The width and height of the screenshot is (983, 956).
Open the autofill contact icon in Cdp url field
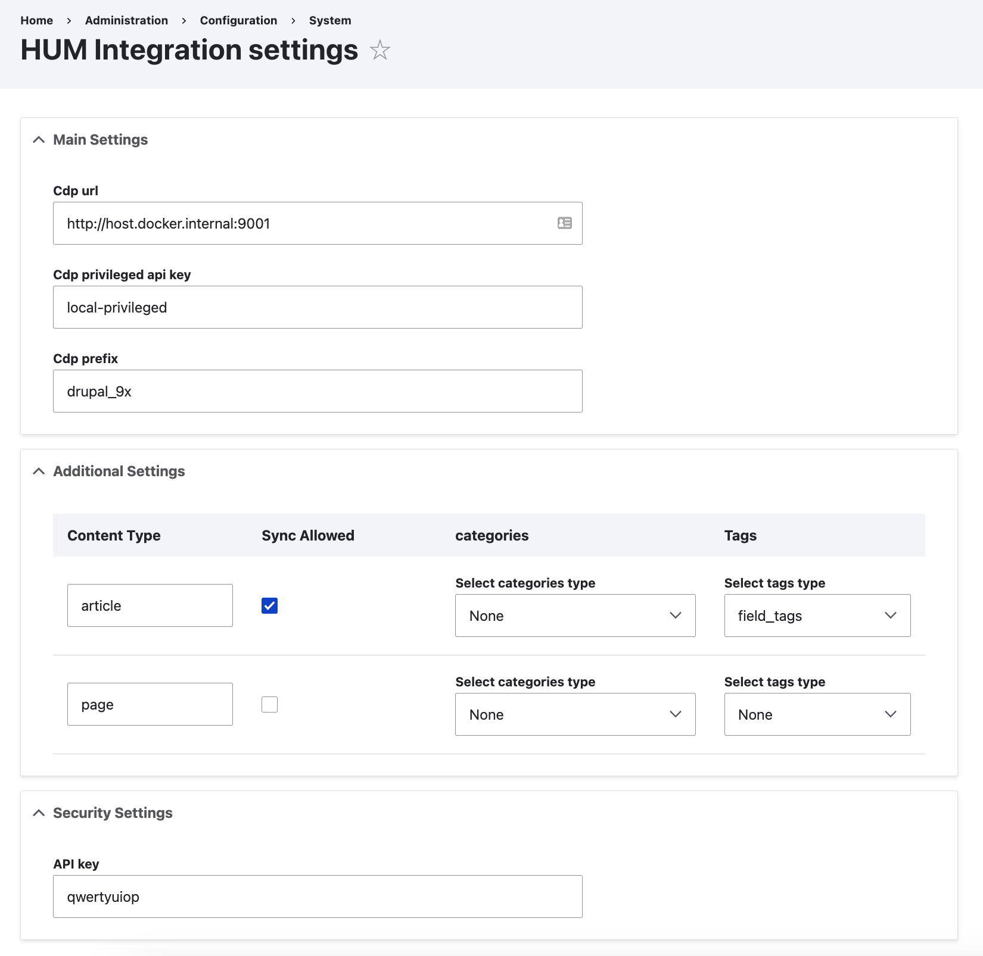[x=565, y=223]
